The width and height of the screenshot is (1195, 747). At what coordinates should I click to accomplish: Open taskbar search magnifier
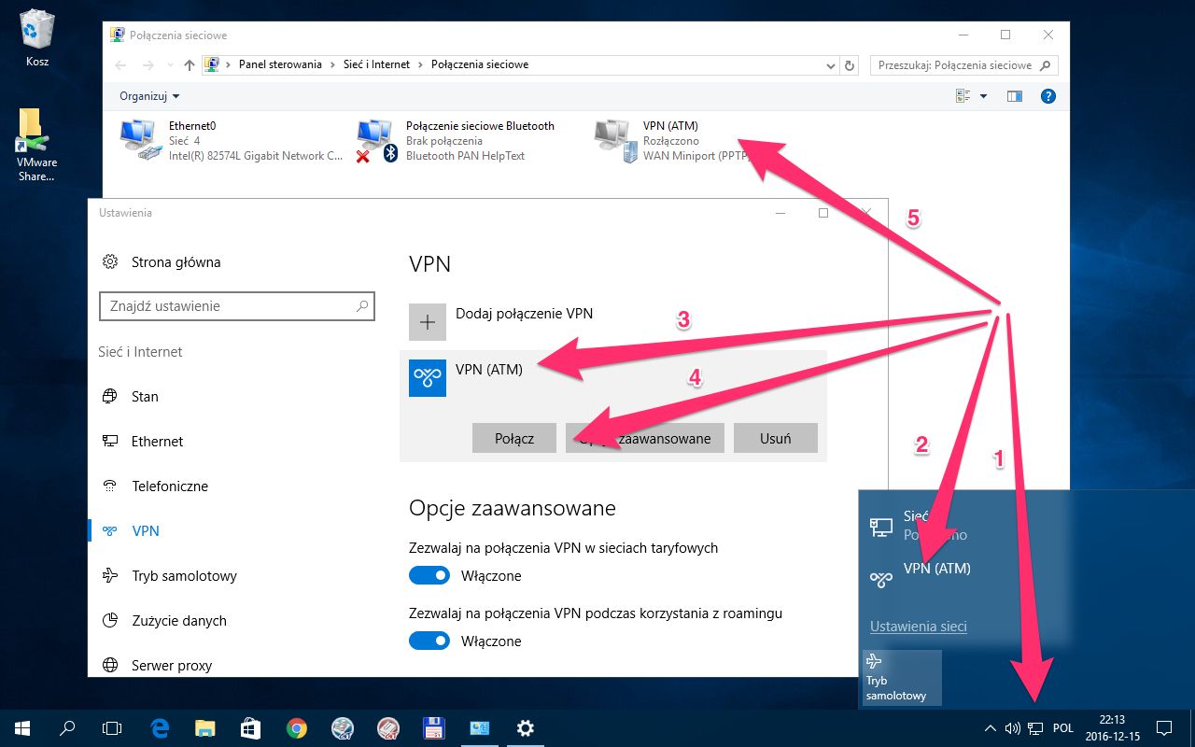point(67,728)
